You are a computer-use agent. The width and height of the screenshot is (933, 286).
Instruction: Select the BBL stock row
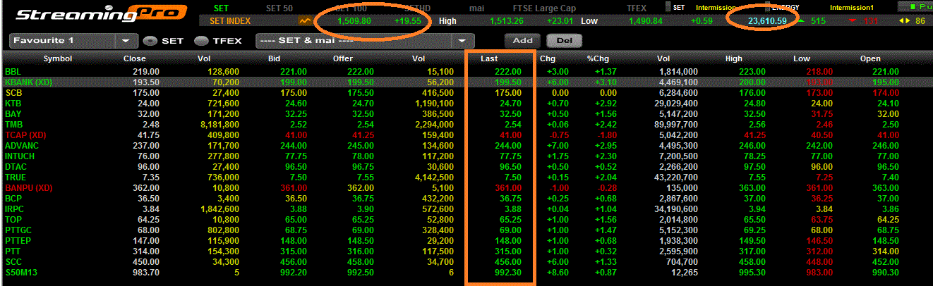466,72
